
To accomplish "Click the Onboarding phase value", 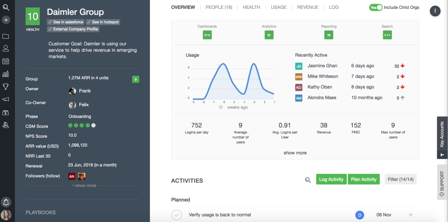I will tap(80, 116).
